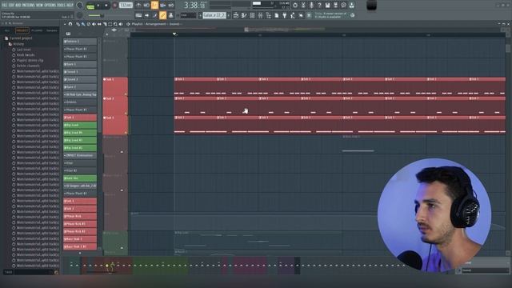
Task: Mute the Sub 2 playlist track
Action: [x=105, y=98]
